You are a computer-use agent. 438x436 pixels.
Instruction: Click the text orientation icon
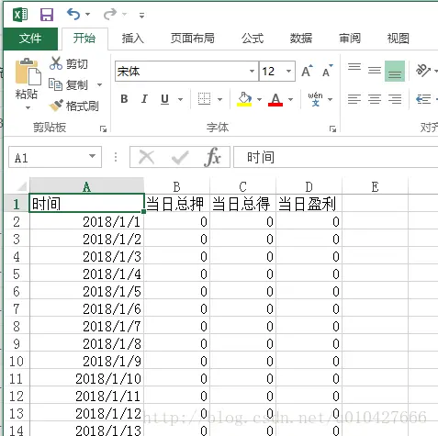423,71
